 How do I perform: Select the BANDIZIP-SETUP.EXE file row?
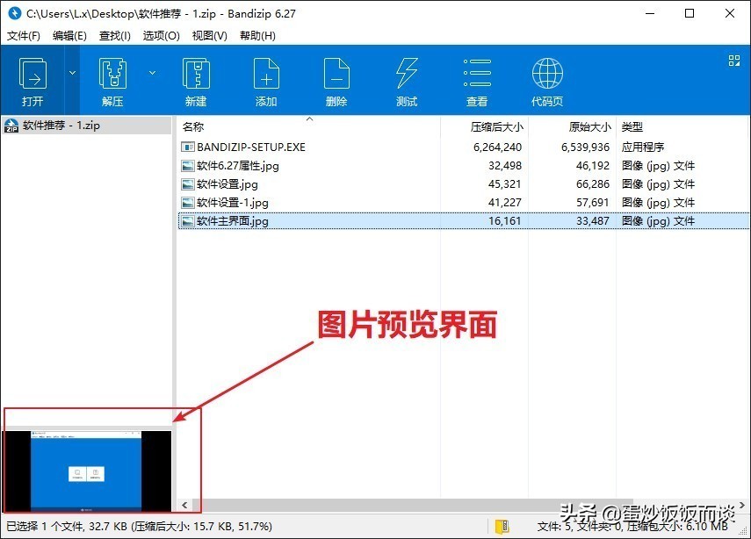(x=464, y=147)
